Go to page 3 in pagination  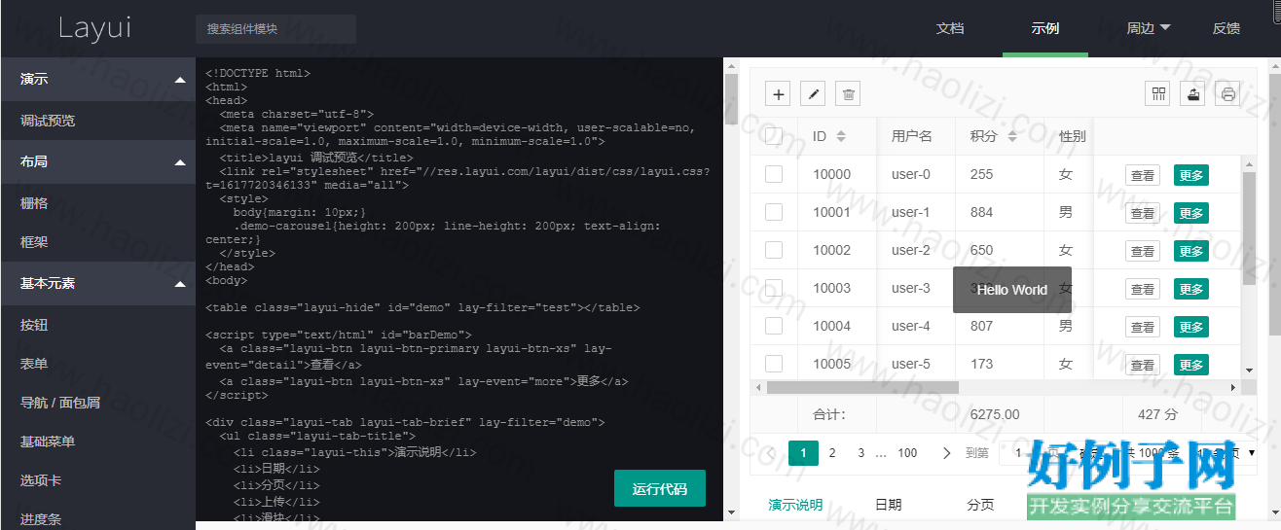coord(860,453)
